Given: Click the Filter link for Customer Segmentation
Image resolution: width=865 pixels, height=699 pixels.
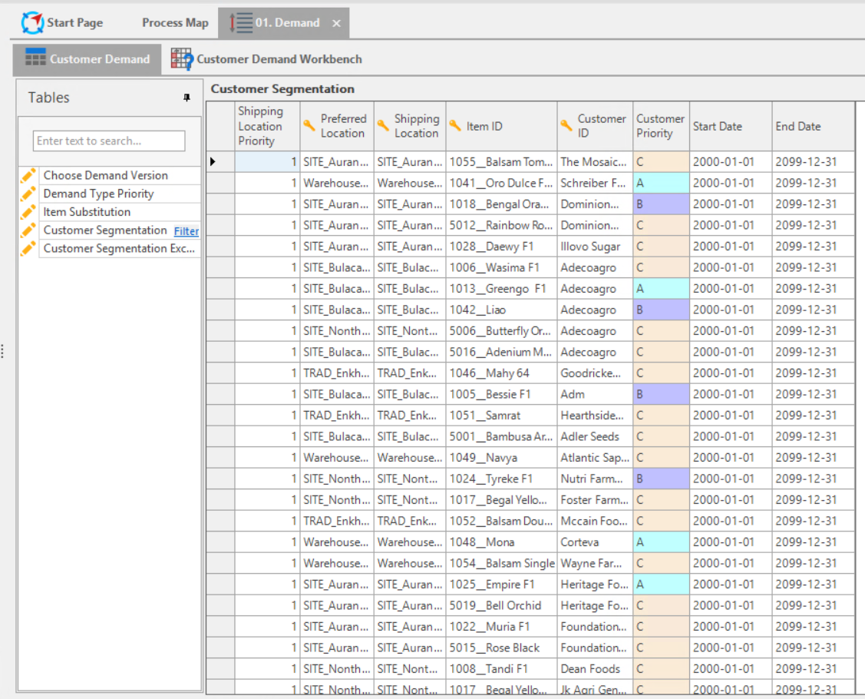Looking at the screenshot, I should coord(187,231).
